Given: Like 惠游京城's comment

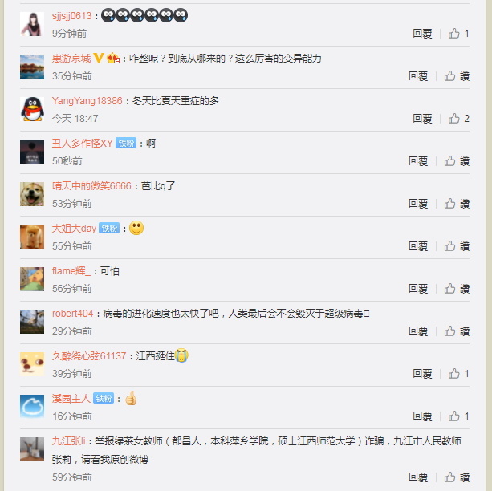Looking at the screenshot, I should pos(457,76).
